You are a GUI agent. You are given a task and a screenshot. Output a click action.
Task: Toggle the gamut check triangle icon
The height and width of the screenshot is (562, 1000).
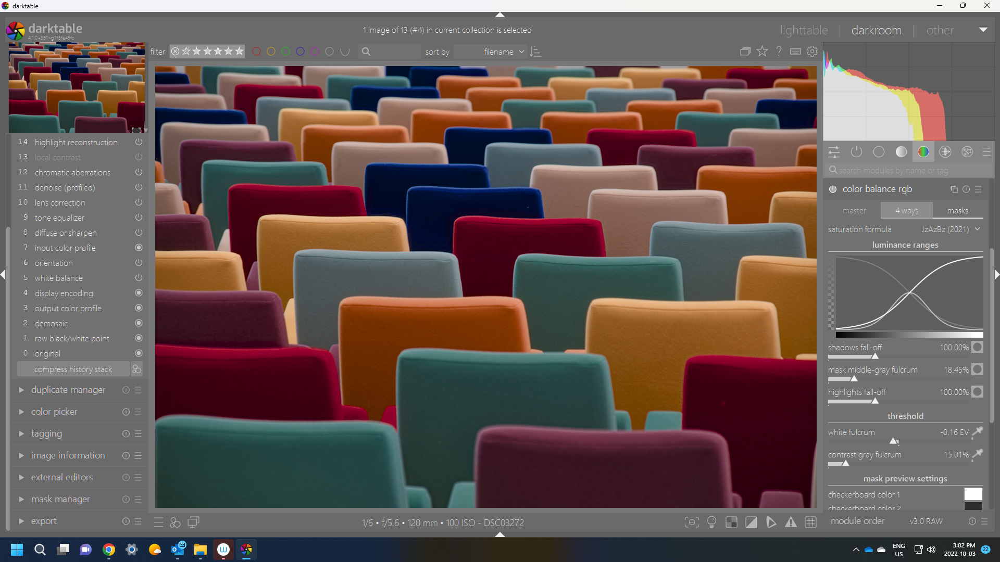pyautogui.click(x=791, y=522)
